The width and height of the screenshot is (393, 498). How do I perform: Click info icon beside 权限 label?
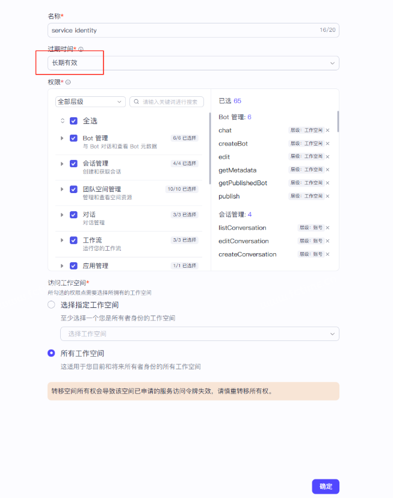pyautogui.click(x=68, y=82)
